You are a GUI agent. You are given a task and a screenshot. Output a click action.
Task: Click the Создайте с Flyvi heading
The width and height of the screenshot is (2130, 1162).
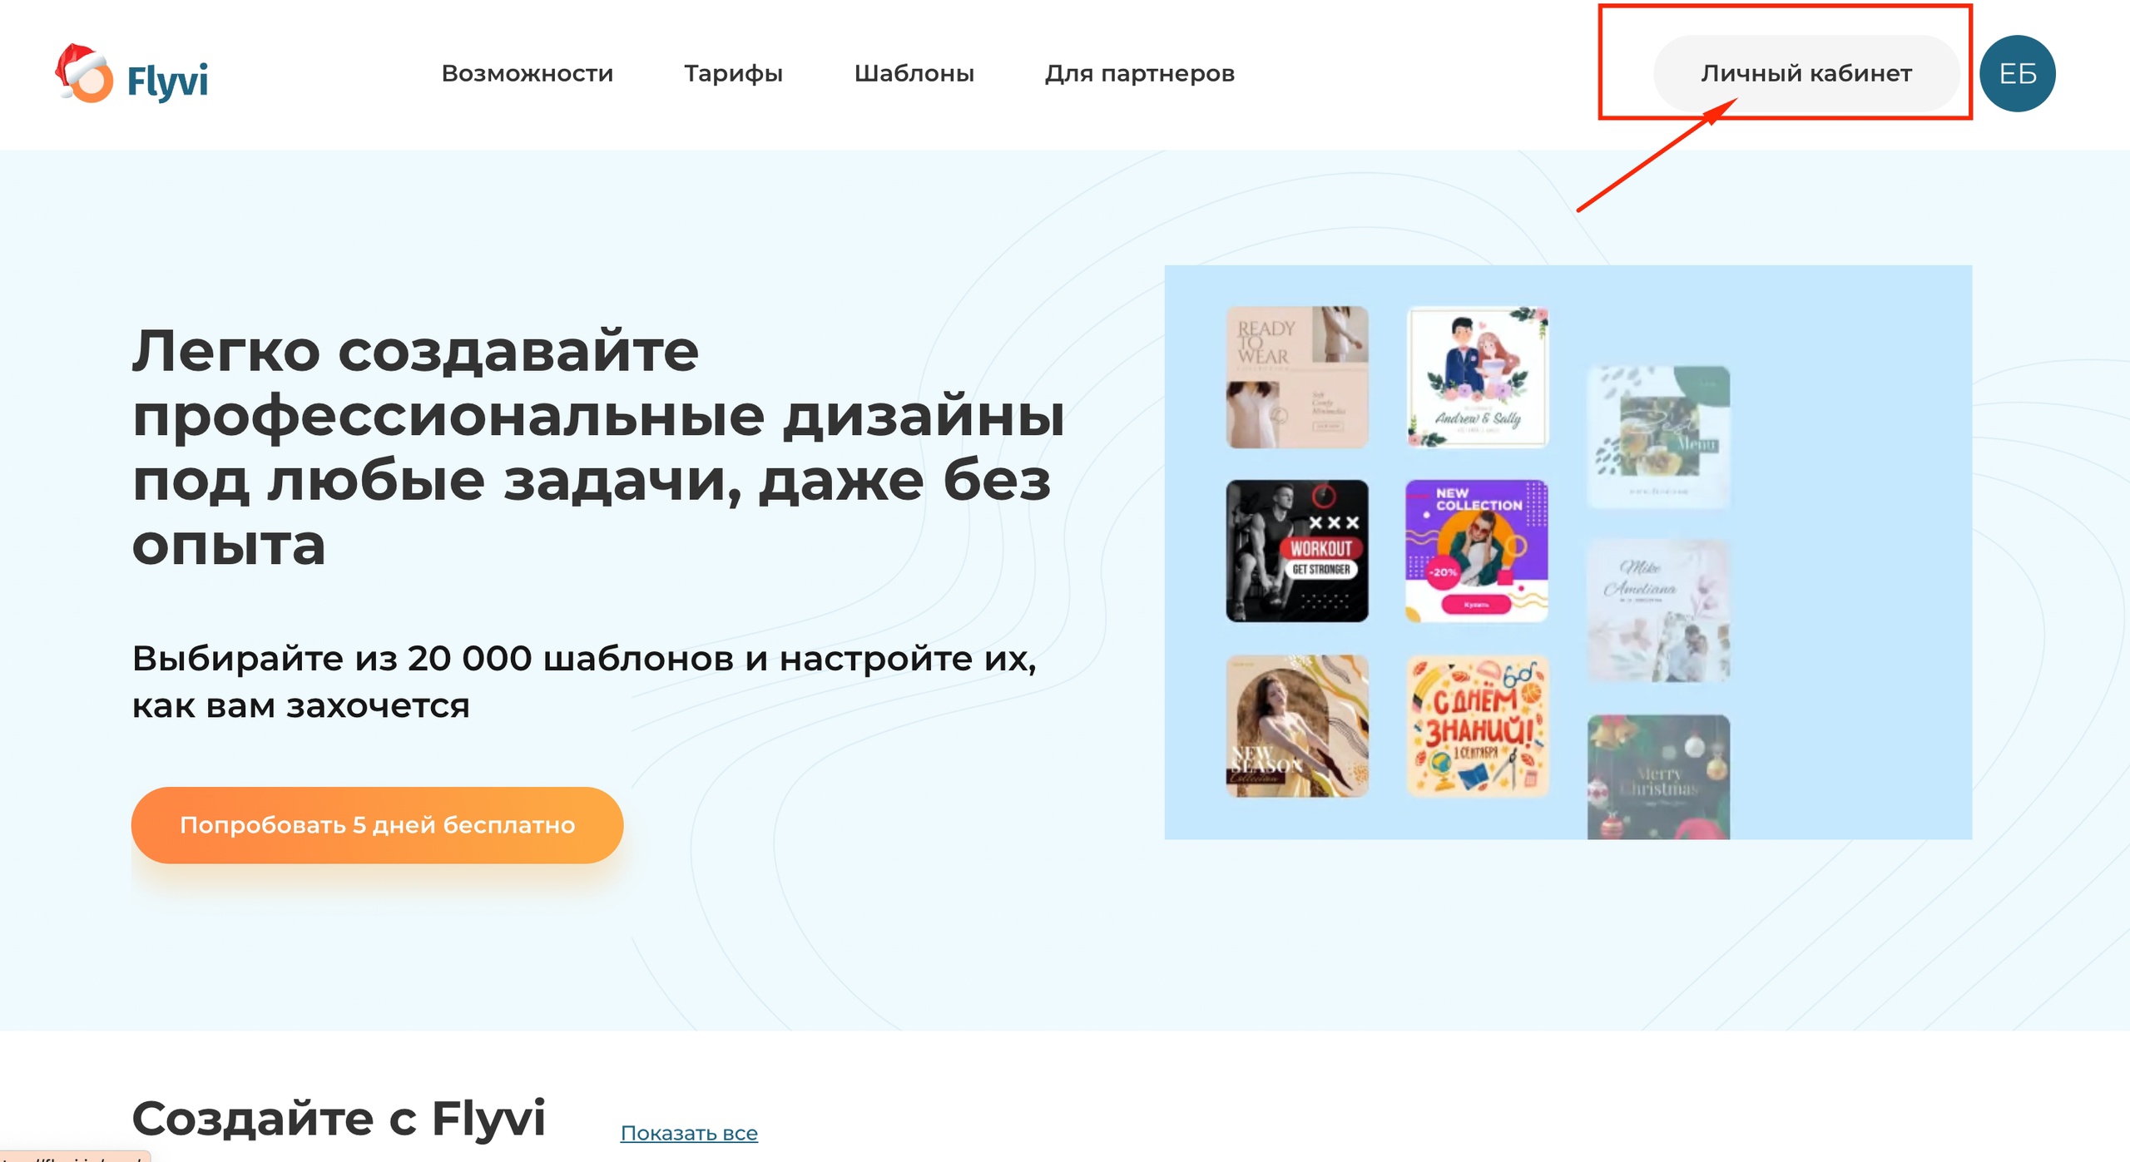(339, 1117)
